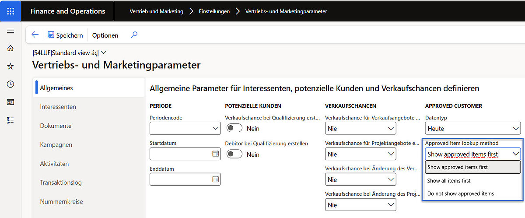The height and width of the screenshot is (218, 525).
Task: Select 'Show all items first' option
Action: pyautogui.click(x=449, y=180)
